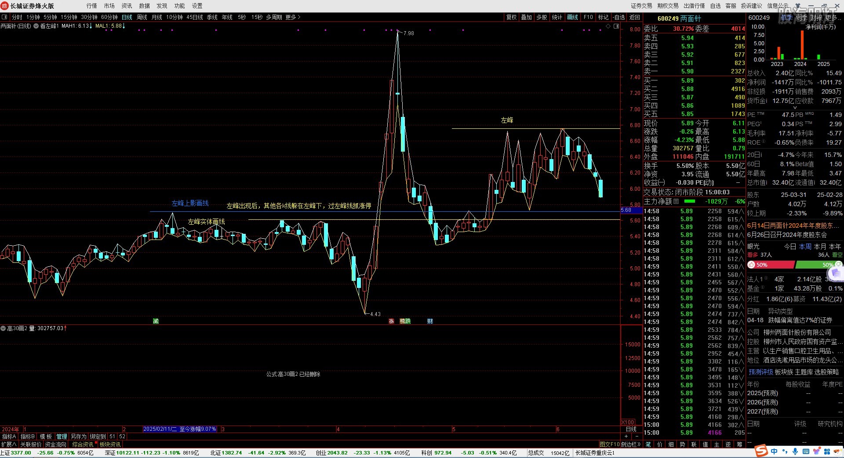This screenshot has height=458, width=844.
Task: Click the red 看多 50% sentiment bar
Action: (x=771, y=265)
